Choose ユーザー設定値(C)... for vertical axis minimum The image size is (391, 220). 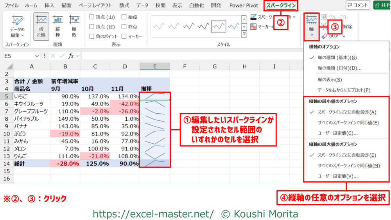pos(338,133)
